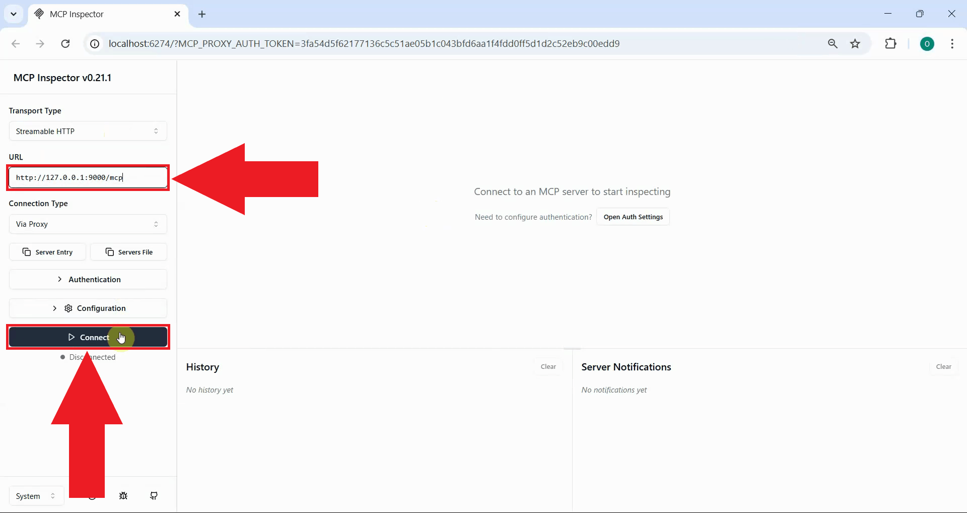Open the GitHub repository icon

[154, 495]
